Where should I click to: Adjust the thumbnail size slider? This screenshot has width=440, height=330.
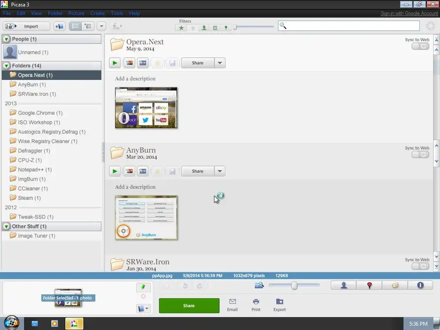pyautogui.click(x=294, y=285)
